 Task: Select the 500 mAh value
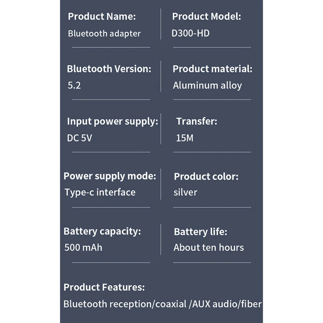click(x=83, y=247)
